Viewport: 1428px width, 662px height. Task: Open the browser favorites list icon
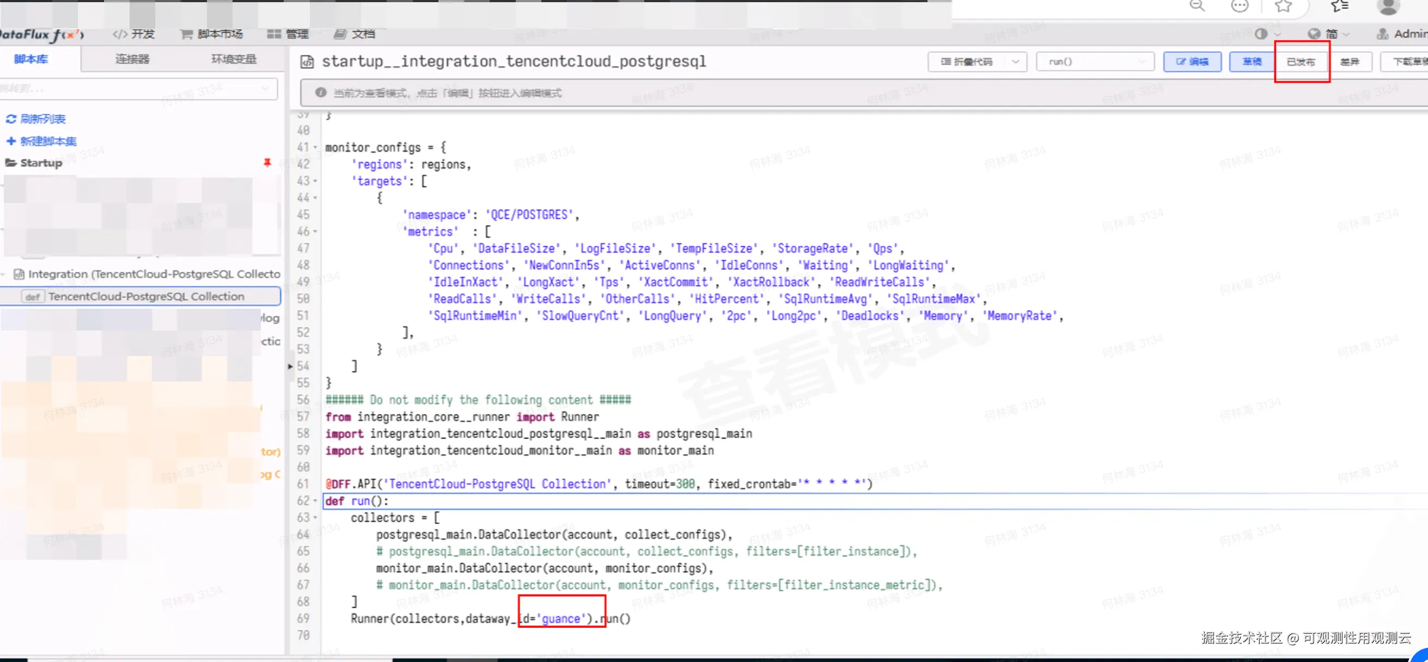pos(1340,6)
